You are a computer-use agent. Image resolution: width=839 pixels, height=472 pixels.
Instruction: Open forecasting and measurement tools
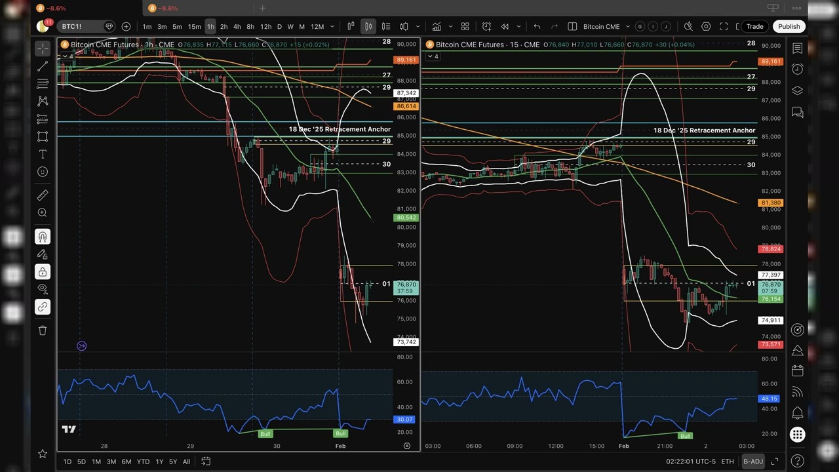coord(43,119)
